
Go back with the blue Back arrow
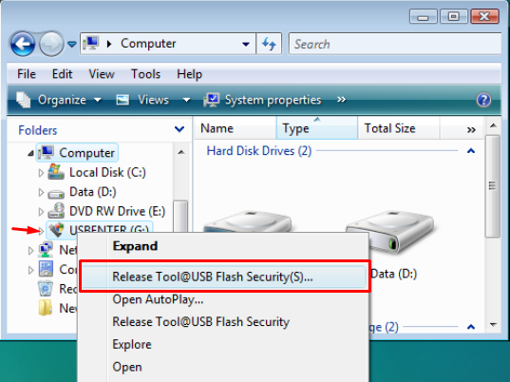click(x=23, y=44)
